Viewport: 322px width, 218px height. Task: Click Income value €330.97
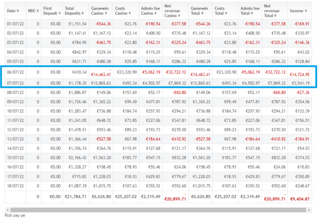pyautogui.click(x=302, y=33)
